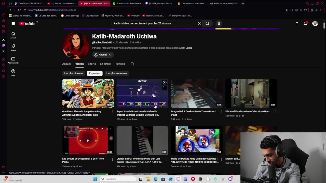Open the Windows Start menu
The height and width of the screenshot is (183, 326).
coord(95,179)
